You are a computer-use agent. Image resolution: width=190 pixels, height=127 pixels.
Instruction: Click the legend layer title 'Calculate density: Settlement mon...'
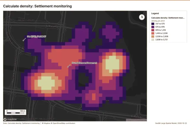tap(168, 18)
